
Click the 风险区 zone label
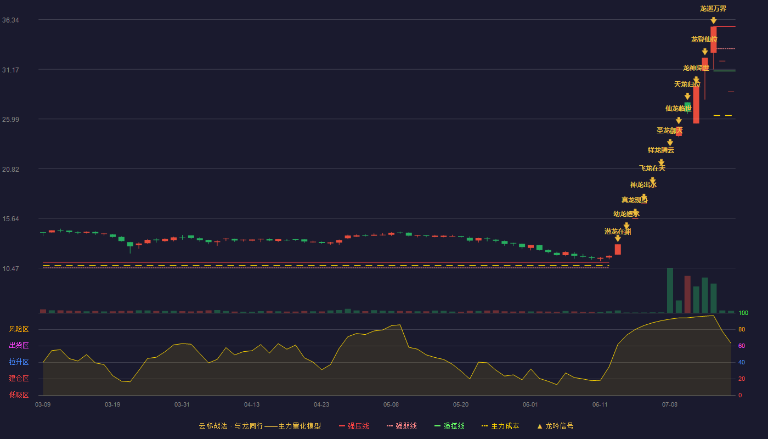coord(19,329)
